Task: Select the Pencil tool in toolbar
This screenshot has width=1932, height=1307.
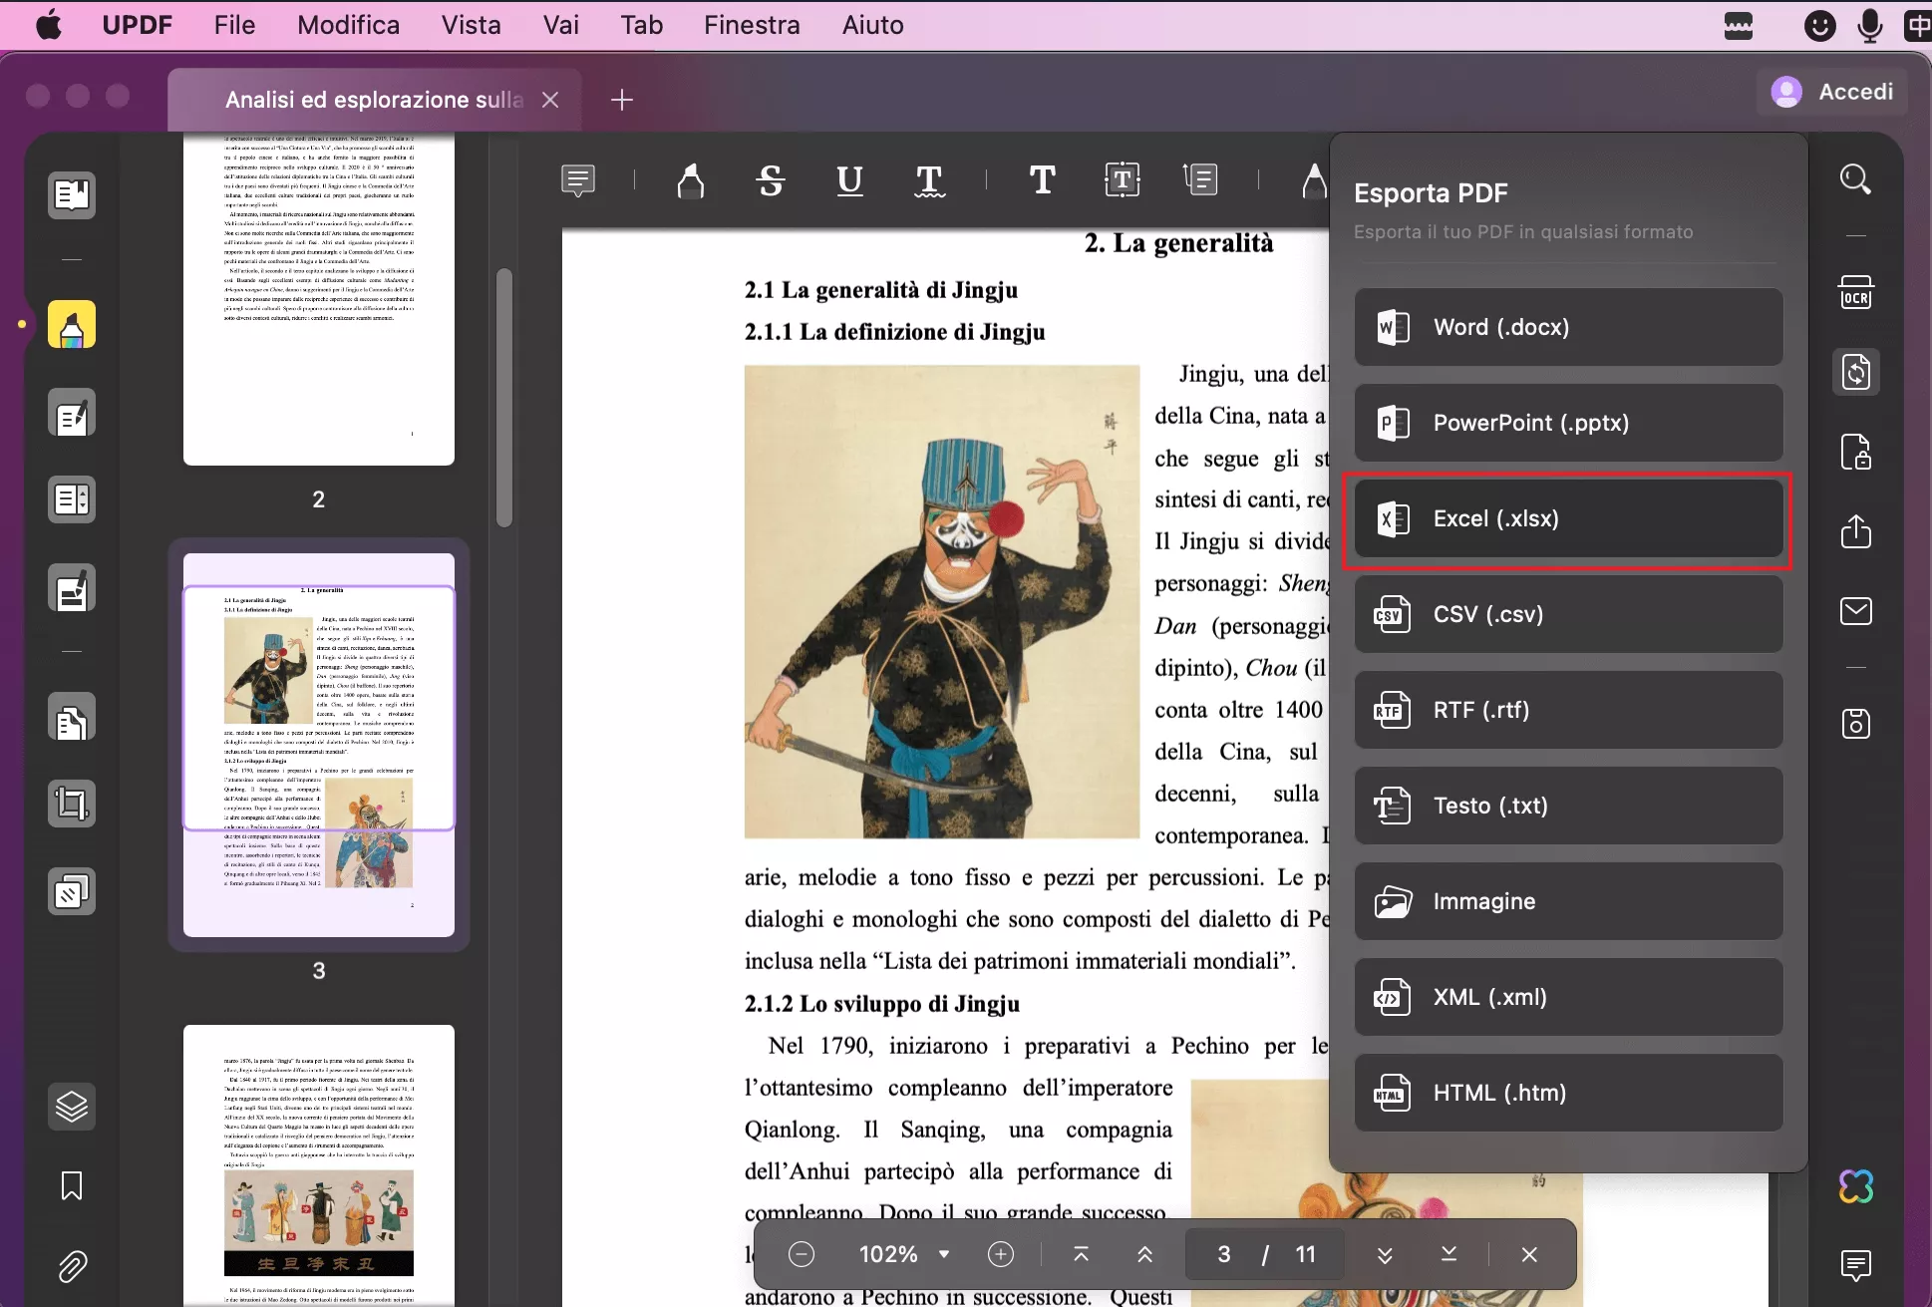Action: pos(1314,180)
